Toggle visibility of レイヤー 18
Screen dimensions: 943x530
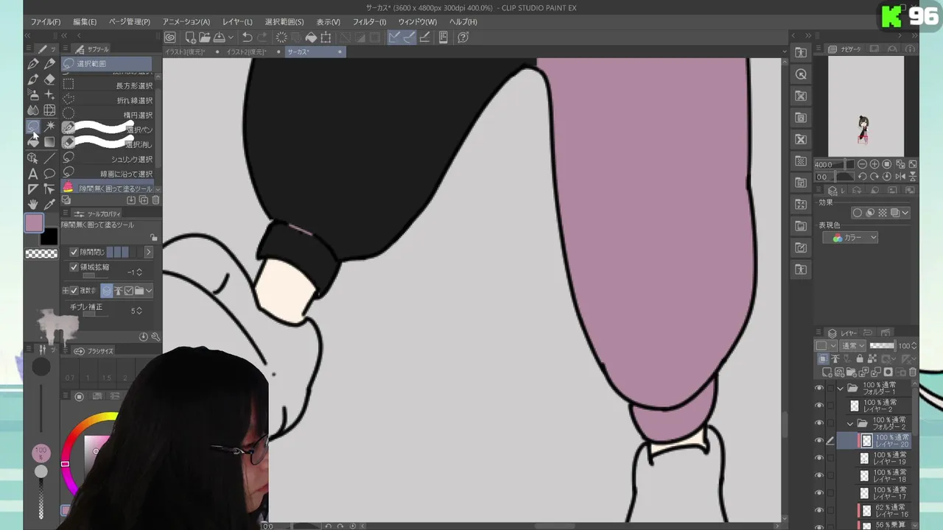[819, 476]
